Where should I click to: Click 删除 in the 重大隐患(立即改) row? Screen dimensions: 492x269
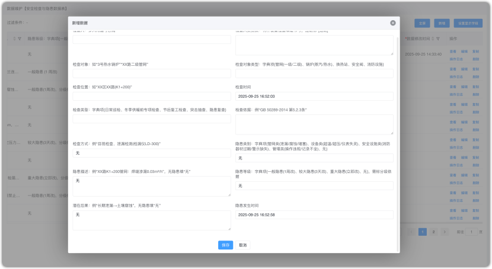click(x=475, y=182)
